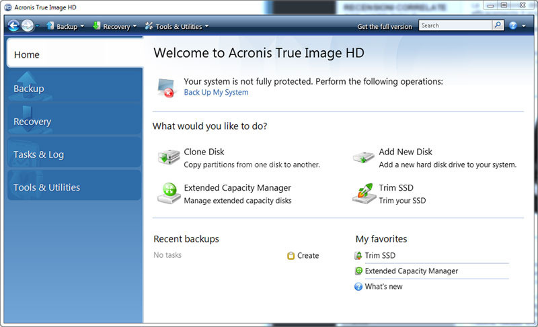Minimize the Acronis True Image window
Screen dimensions: 538x327
tap(490, 5)
